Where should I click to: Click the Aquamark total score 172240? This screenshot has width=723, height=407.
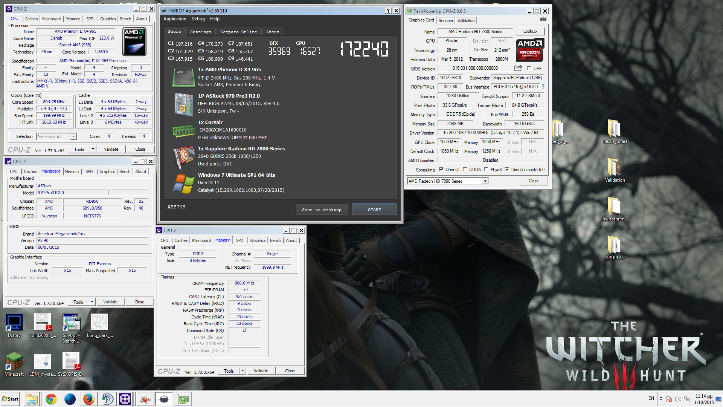coord(364,49)
